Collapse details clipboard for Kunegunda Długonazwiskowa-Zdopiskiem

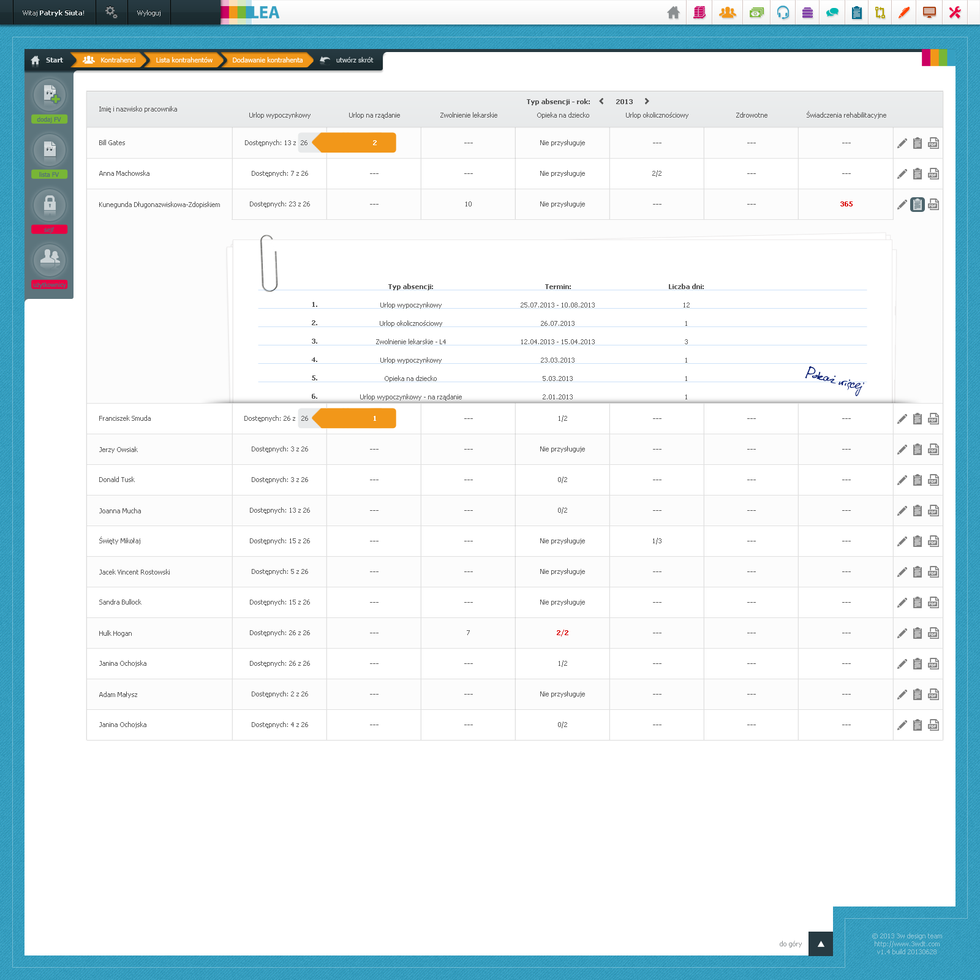(917, 205)
